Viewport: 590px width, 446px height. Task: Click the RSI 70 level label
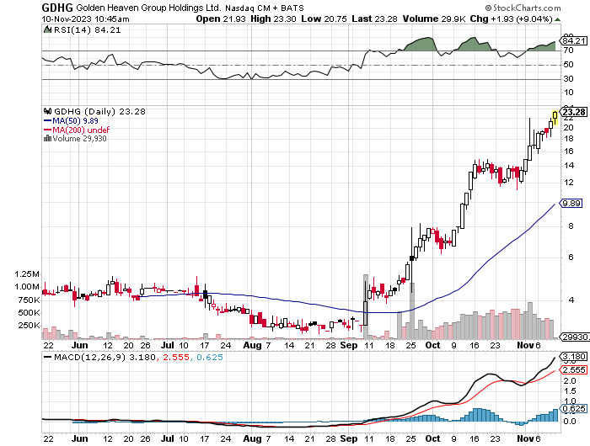[x=569, y=50]
